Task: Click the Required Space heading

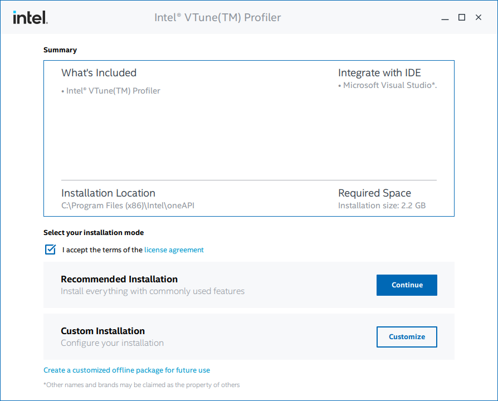Action: click(374, 193)
